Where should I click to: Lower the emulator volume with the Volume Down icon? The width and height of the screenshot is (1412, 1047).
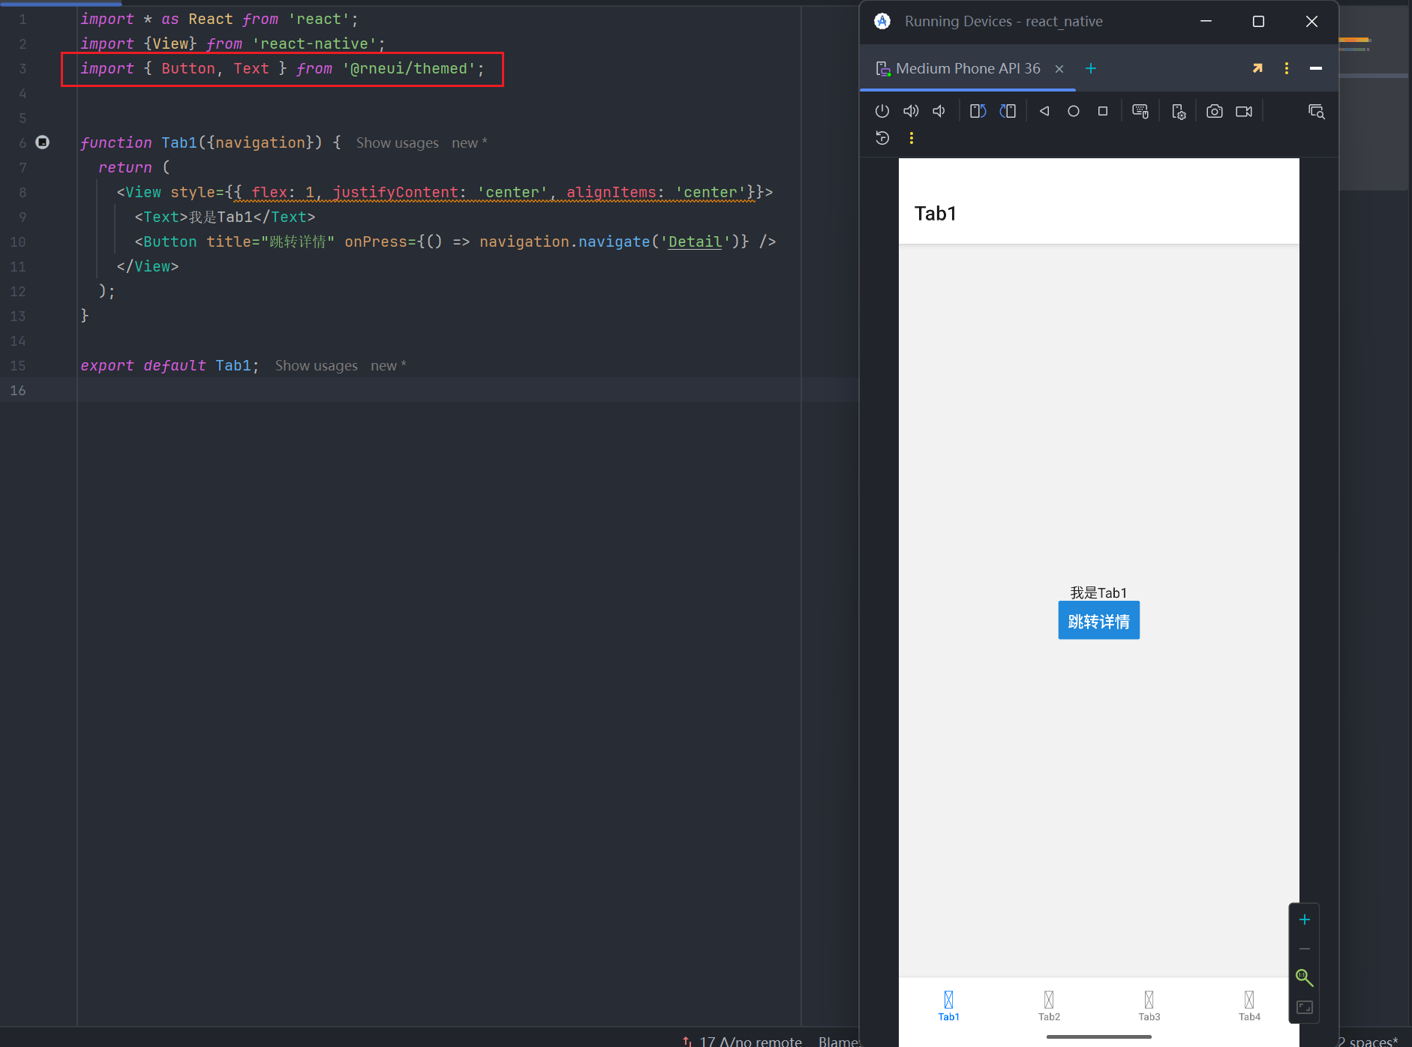939,111
